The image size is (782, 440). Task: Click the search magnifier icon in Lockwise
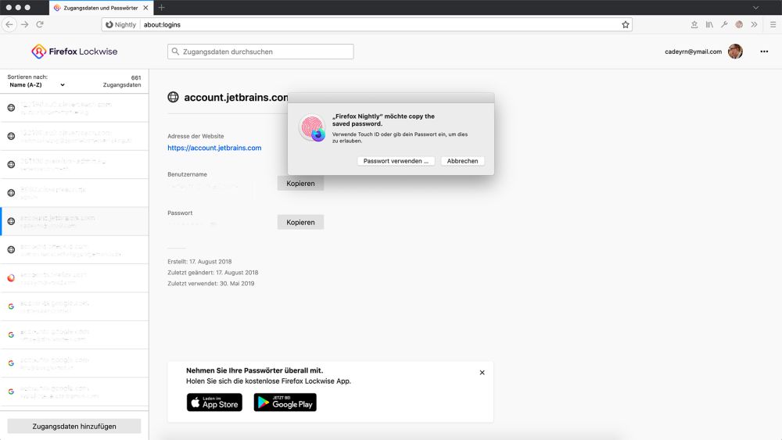pyautogui.click(x=175, y=52)
